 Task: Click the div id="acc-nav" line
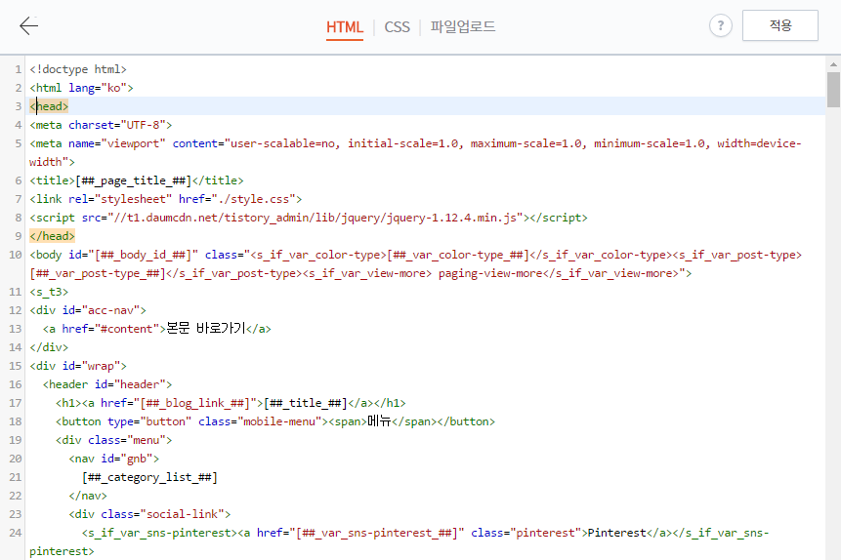coord(88,310)
